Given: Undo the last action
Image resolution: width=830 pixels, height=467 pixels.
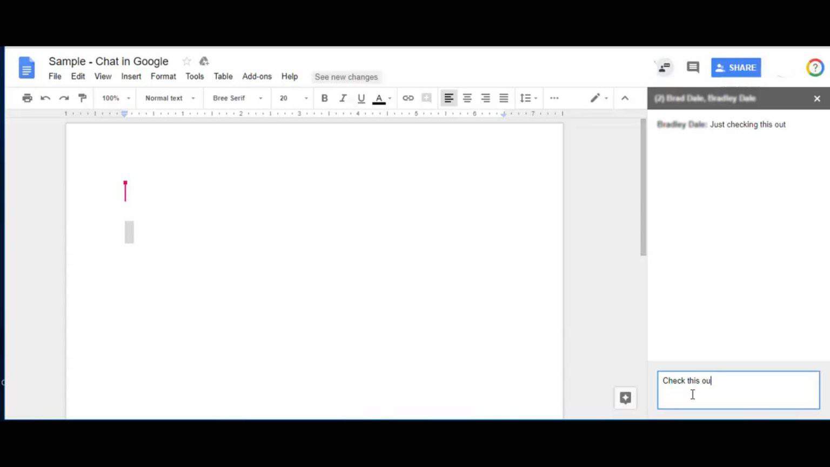Looking at the screenshot, I should click(x=45, y=98).
